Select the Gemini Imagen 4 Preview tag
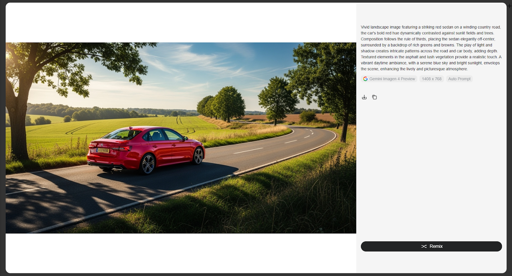The width and height of the screenshot is (512, 276). pyautogui.click(x=389, y=79)
